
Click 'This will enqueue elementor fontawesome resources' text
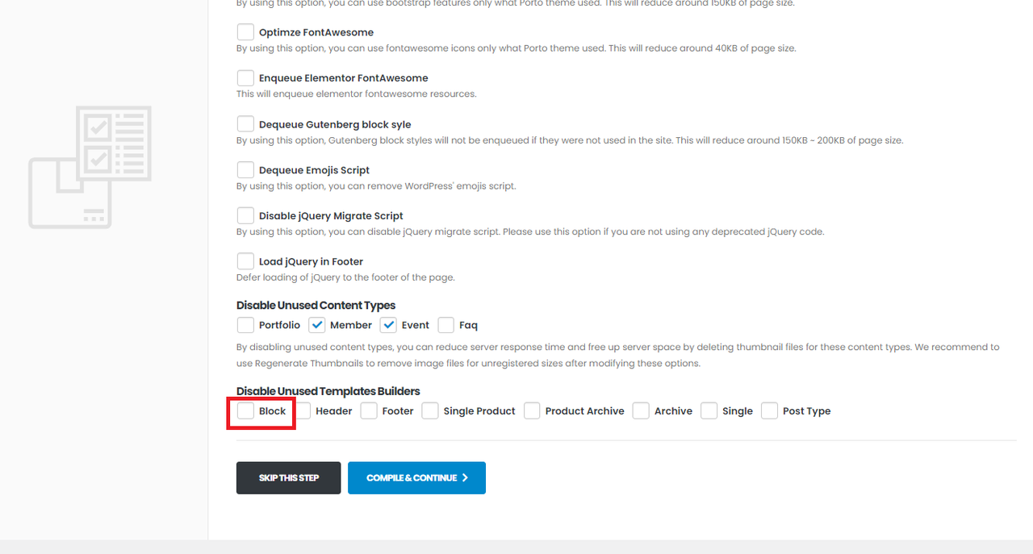click(356, 94)
